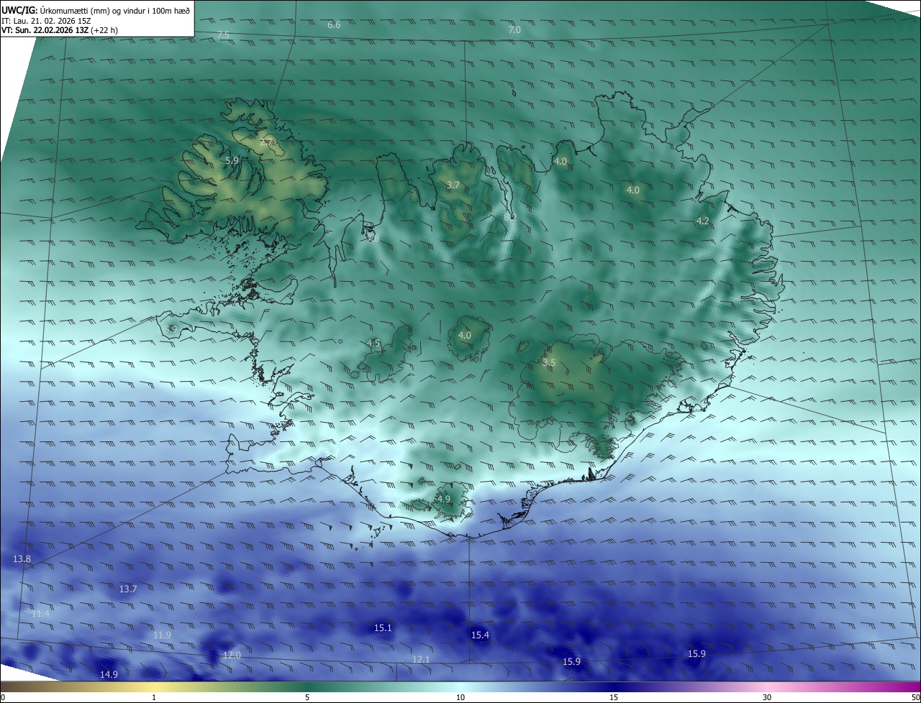Click the 12.0 value label on the map
This screenshot has height=703, width=921.
(x=232, y=656)
